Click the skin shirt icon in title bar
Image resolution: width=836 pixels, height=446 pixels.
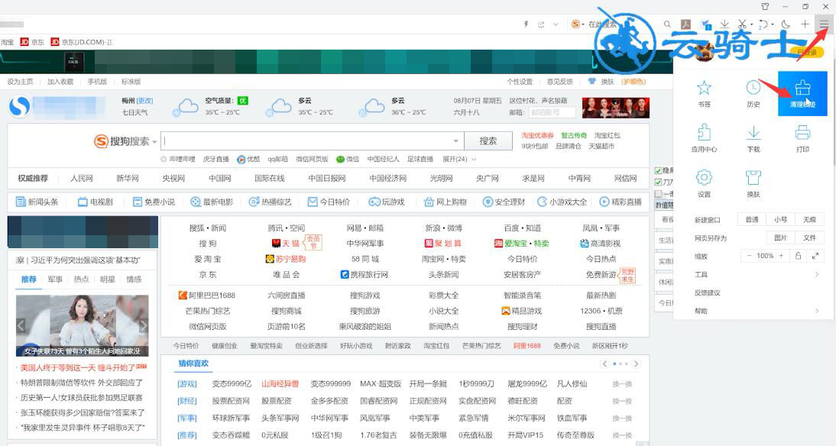click(x=765, y=6)
